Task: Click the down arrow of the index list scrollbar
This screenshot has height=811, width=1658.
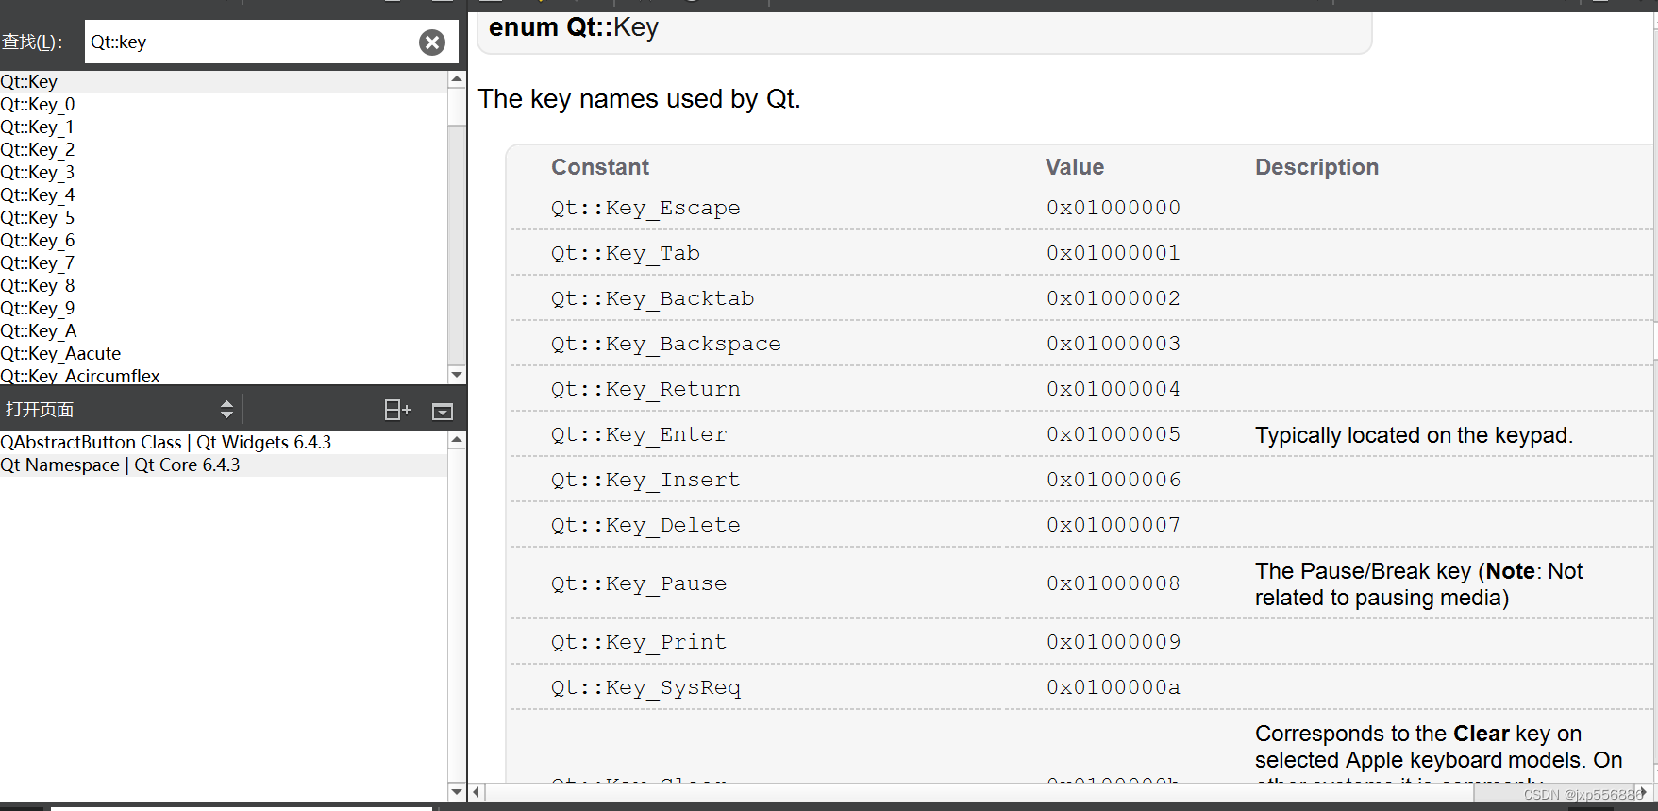Action: (x=457, y=374)
